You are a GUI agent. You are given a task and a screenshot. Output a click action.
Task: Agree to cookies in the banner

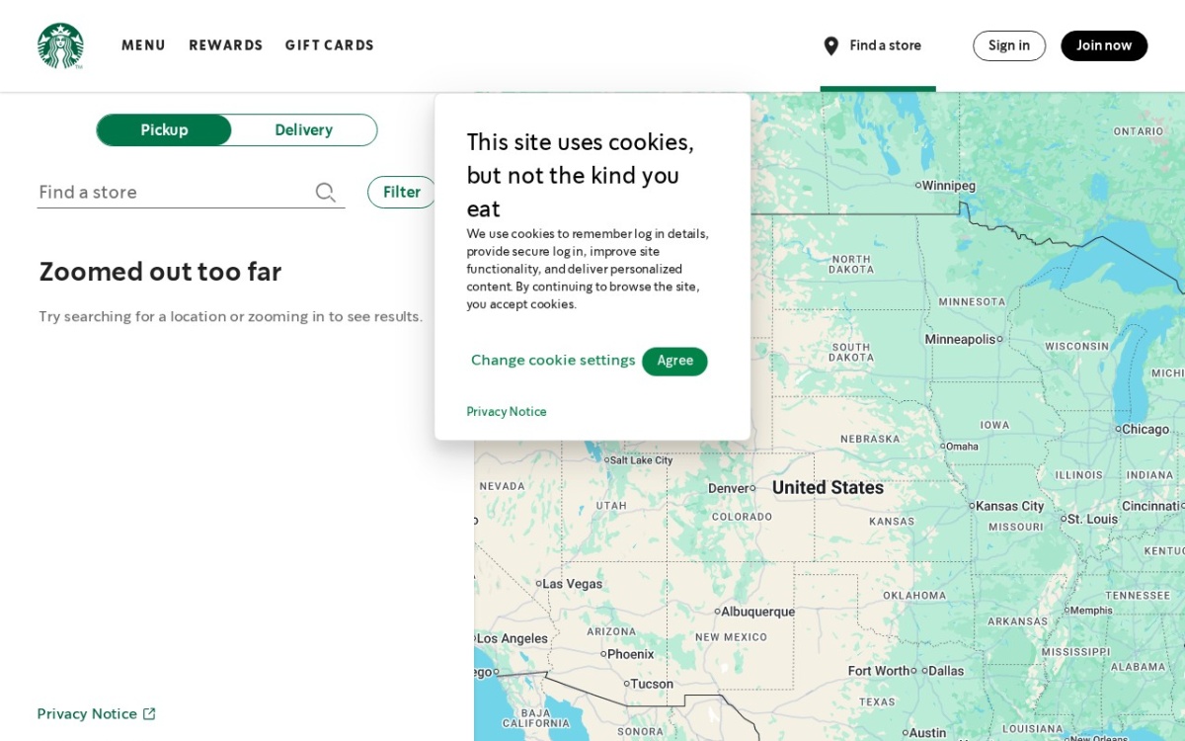(x=674, y=361)
